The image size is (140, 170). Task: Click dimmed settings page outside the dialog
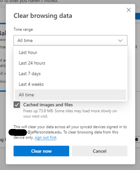(70, 167)
